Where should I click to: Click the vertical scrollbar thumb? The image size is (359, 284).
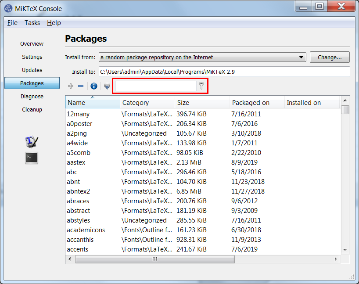345,110
